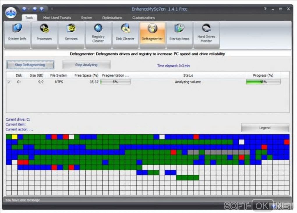Click the 5% fragmentation bar

116,82
